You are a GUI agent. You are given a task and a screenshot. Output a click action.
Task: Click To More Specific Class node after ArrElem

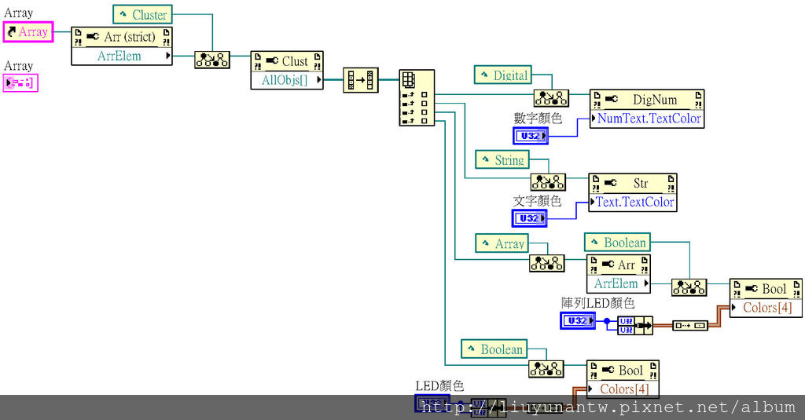pos(689,287)
